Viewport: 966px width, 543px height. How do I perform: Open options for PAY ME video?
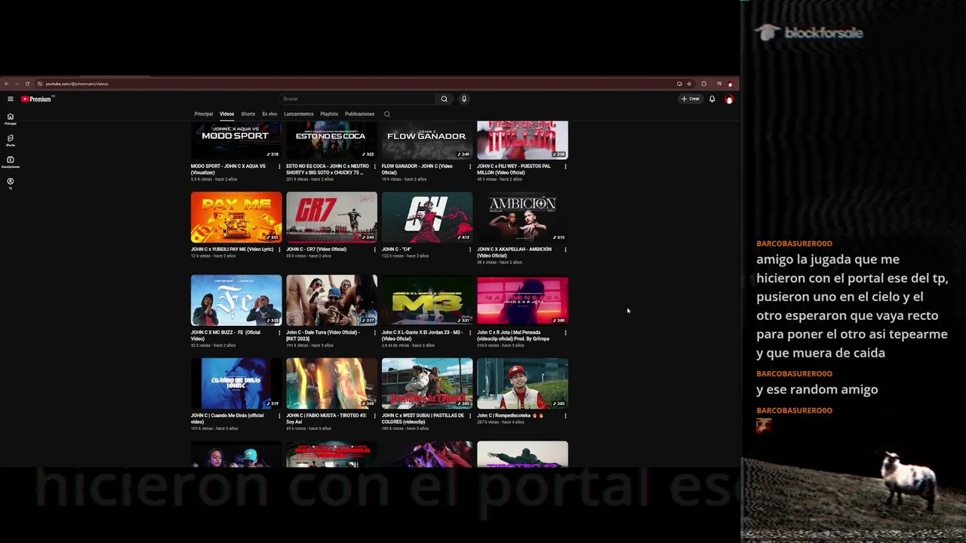(279, 250)
